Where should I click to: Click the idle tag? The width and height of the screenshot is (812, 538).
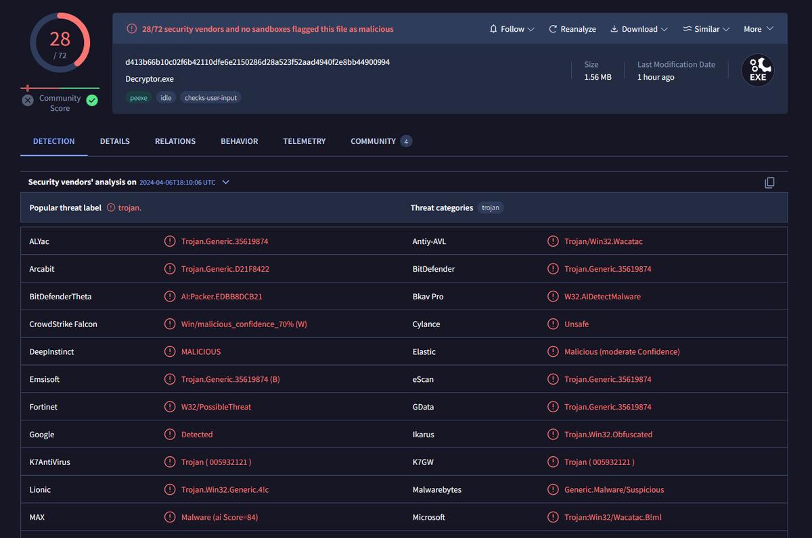[166, 98]
